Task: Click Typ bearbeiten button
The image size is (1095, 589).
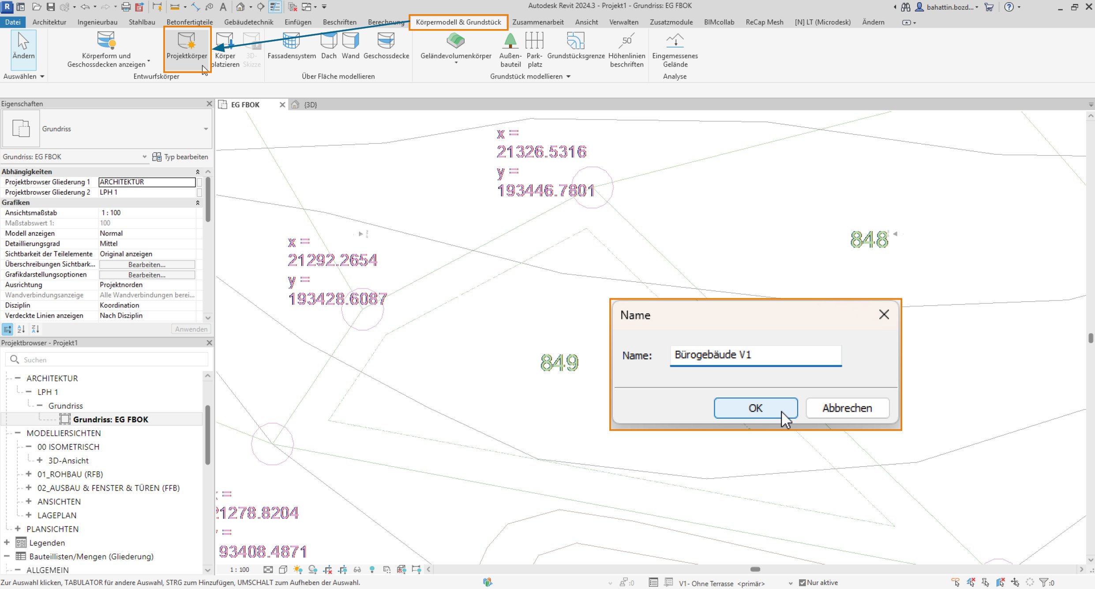Action: tap(180, 157)
